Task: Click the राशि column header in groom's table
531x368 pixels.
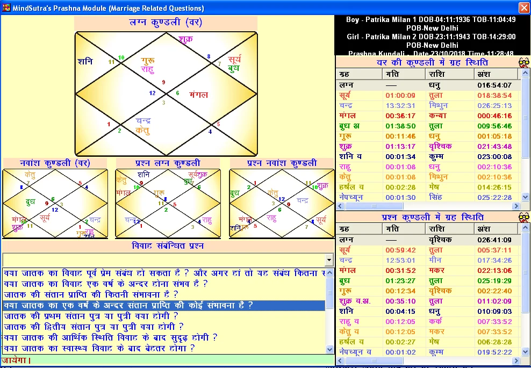Action: point(450,74)
